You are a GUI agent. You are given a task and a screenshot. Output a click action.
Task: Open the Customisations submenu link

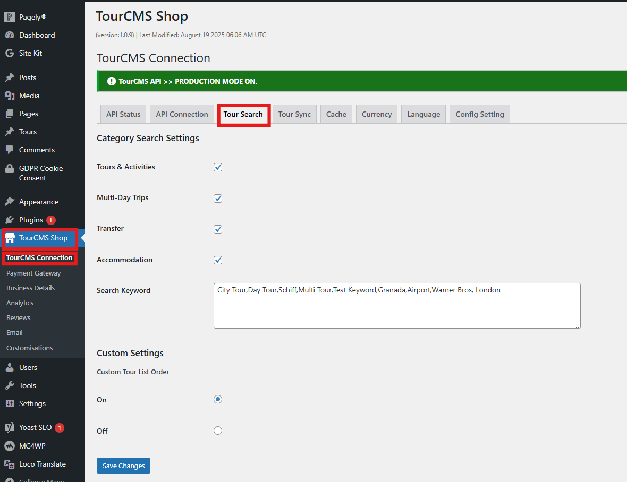[x=30, y=348]
